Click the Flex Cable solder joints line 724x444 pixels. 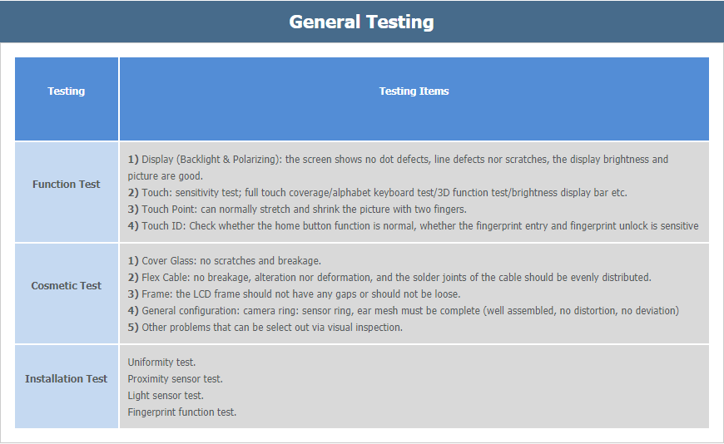click(x=389, y=278)
